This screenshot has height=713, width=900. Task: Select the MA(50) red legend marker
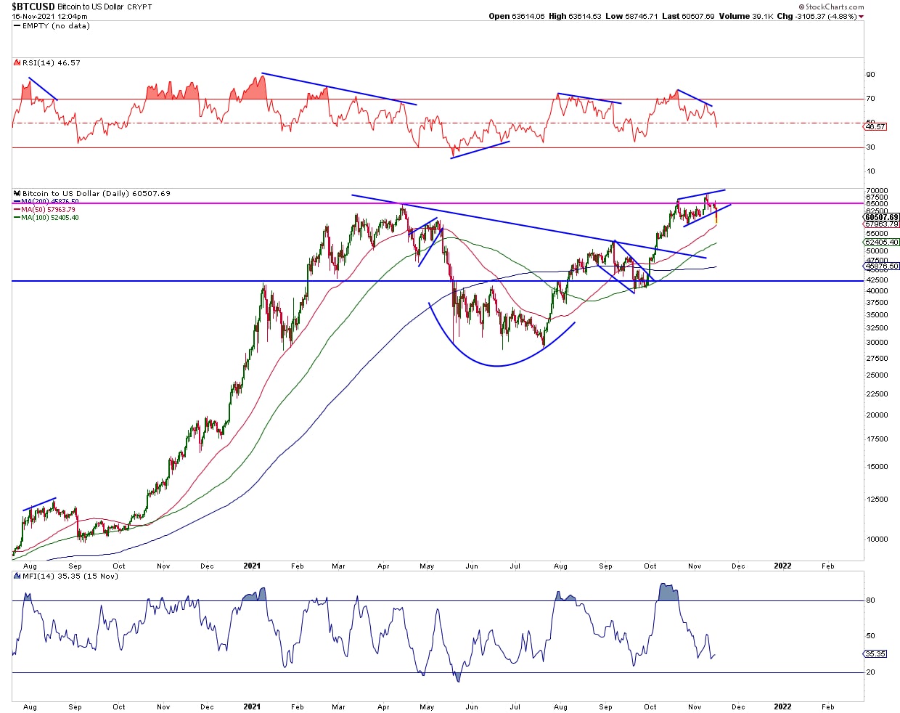17,210
